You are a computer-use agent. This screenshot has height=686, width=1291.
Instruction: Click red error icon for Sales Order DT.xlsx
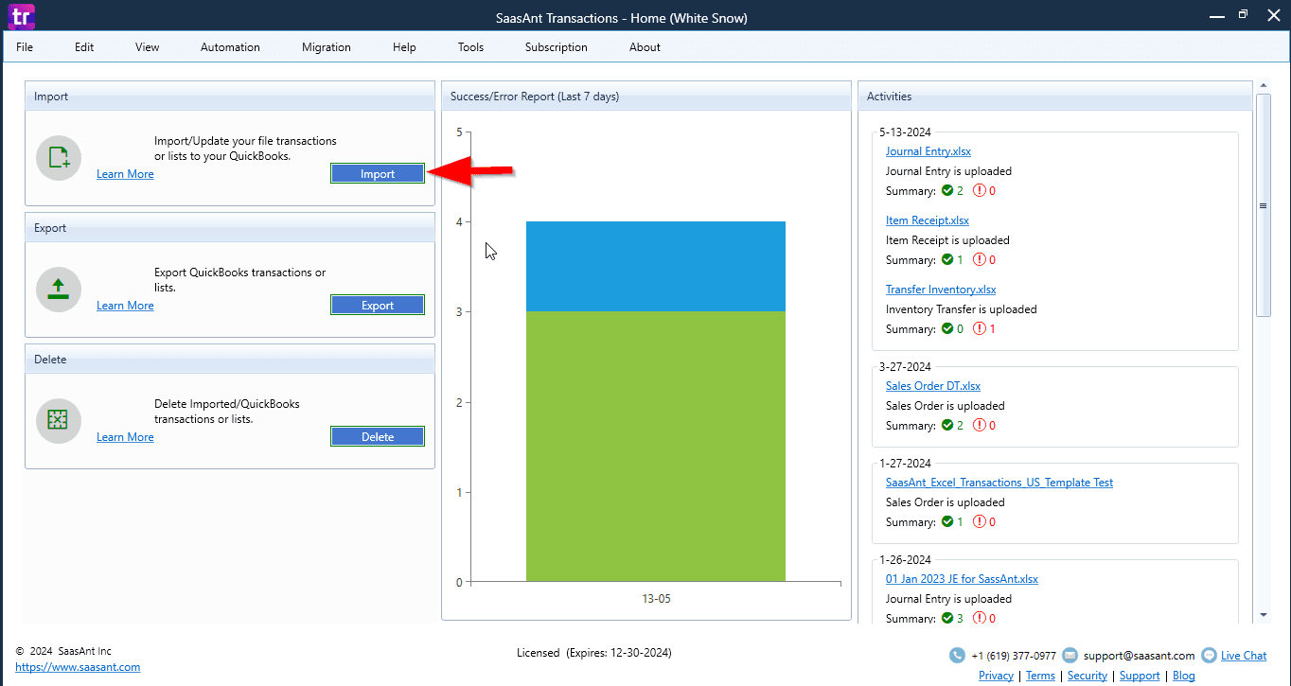point(980,426)
